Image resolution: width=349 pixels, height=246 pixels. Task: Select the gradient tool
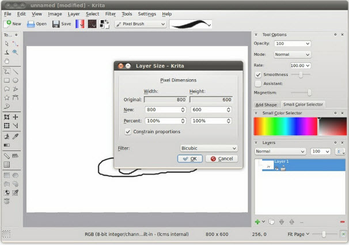point(7,145)
